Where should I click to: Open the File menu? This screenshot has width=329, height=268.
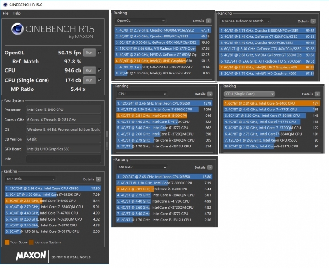tap(5, 13)
